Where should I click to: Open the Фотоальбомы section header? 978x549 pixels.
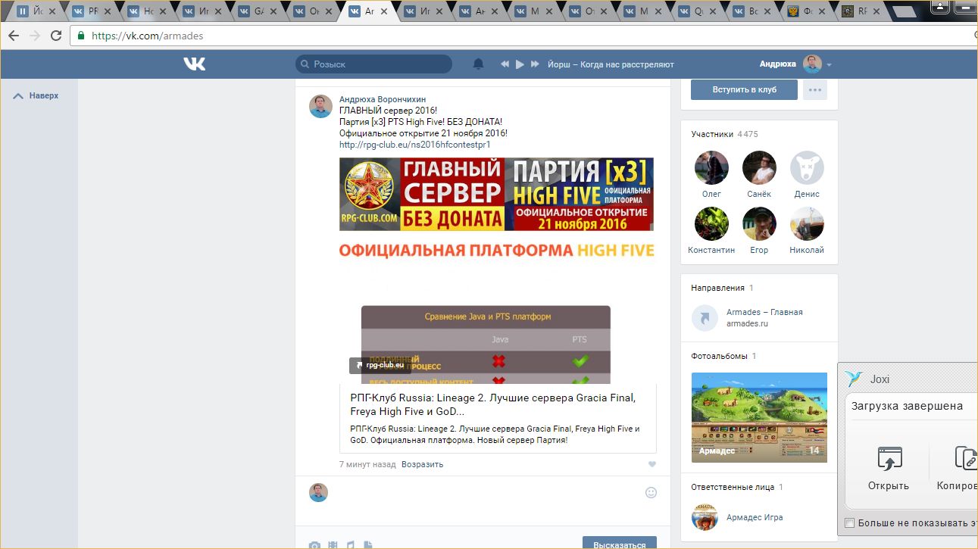tap(724, 356)
